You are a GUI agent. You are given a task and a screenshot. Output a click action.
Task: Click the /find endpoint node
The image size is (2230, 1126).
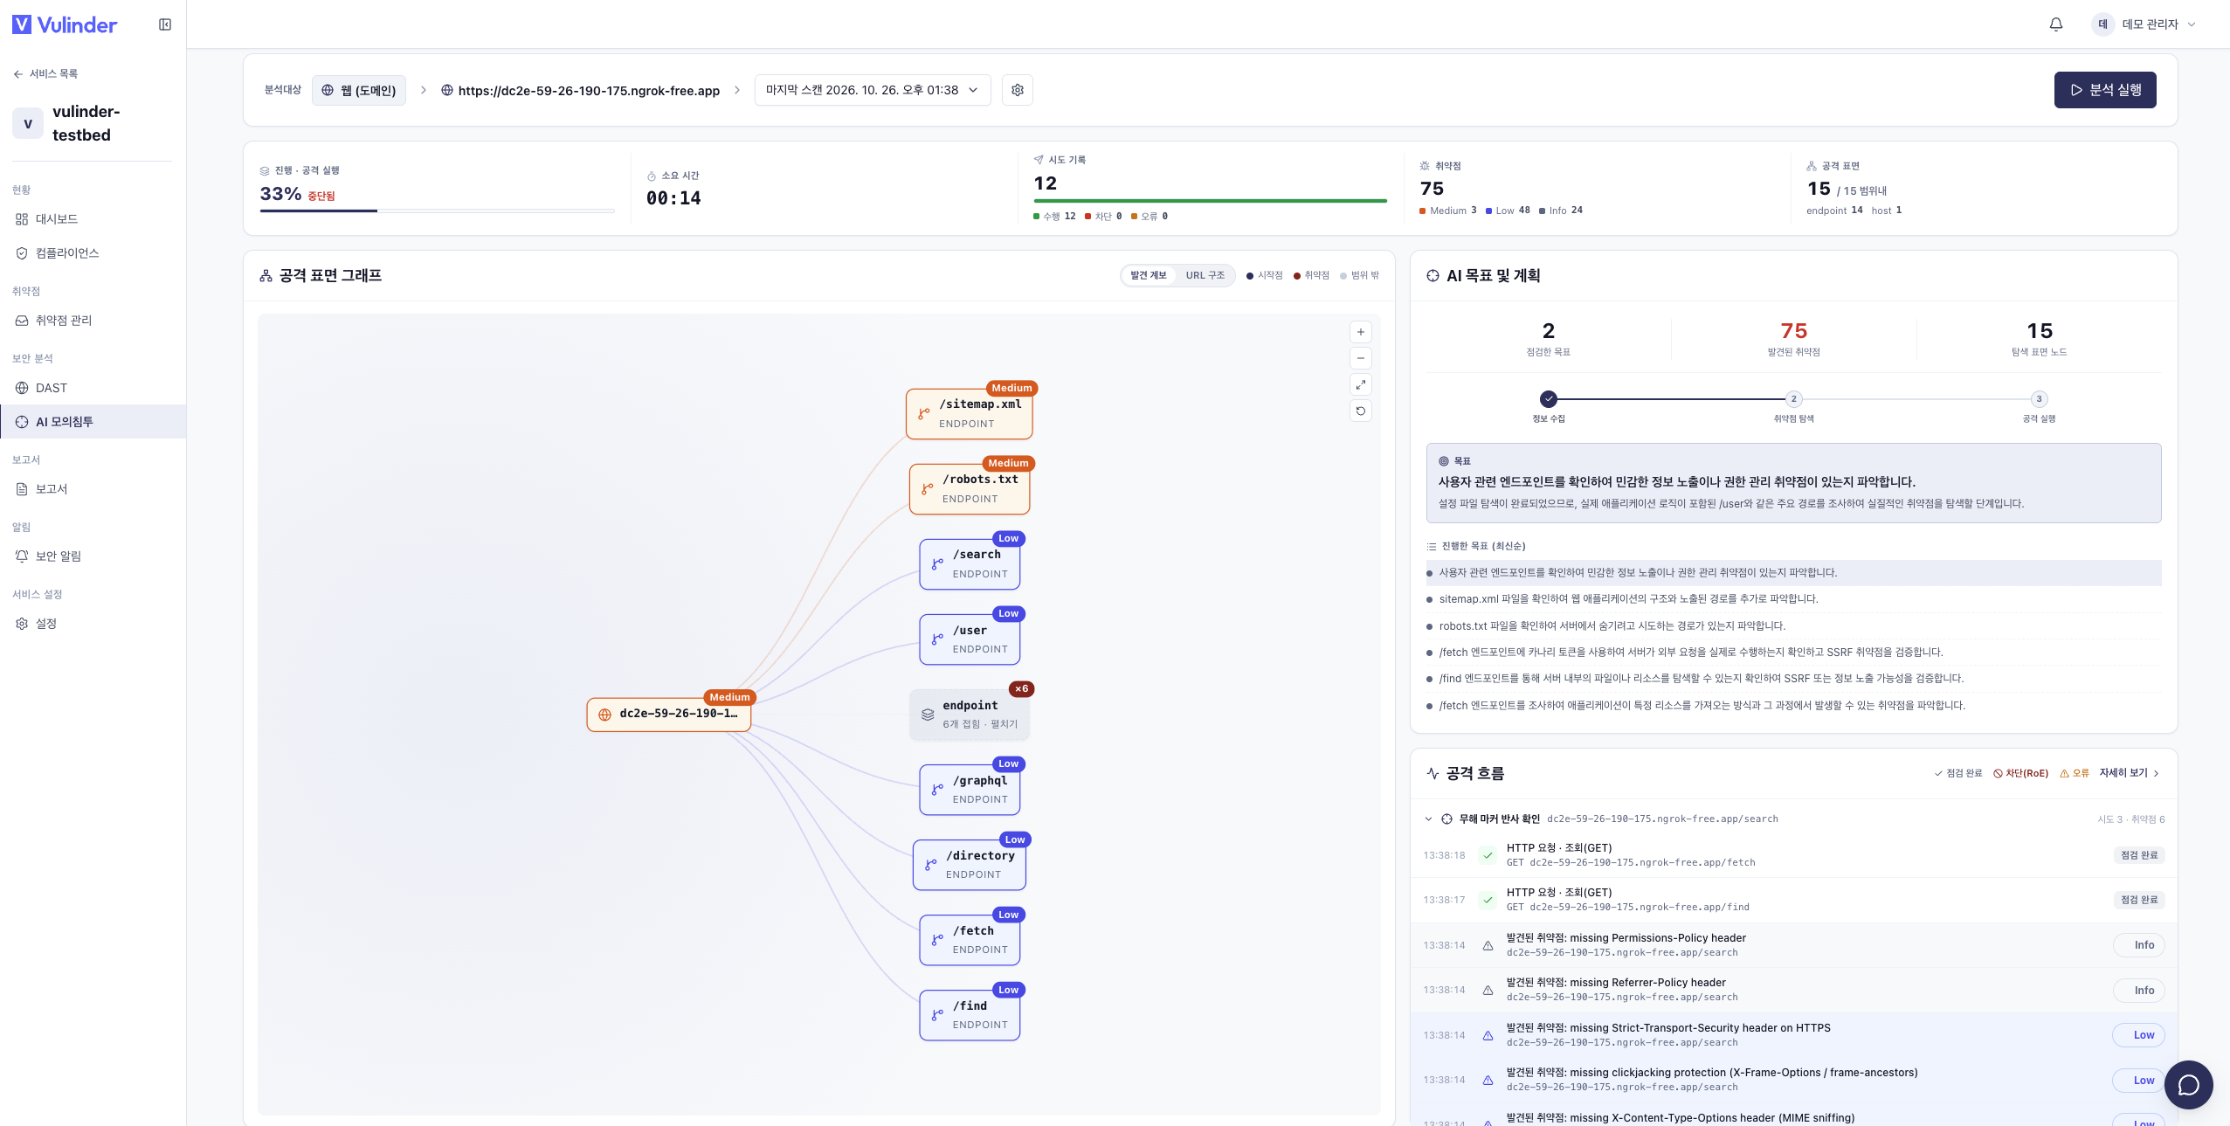coord(970,1015)
